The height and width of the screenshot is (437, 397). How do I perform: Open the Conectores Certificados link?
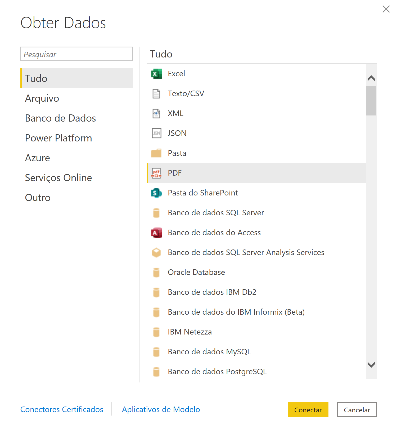(x=62, y=409)
